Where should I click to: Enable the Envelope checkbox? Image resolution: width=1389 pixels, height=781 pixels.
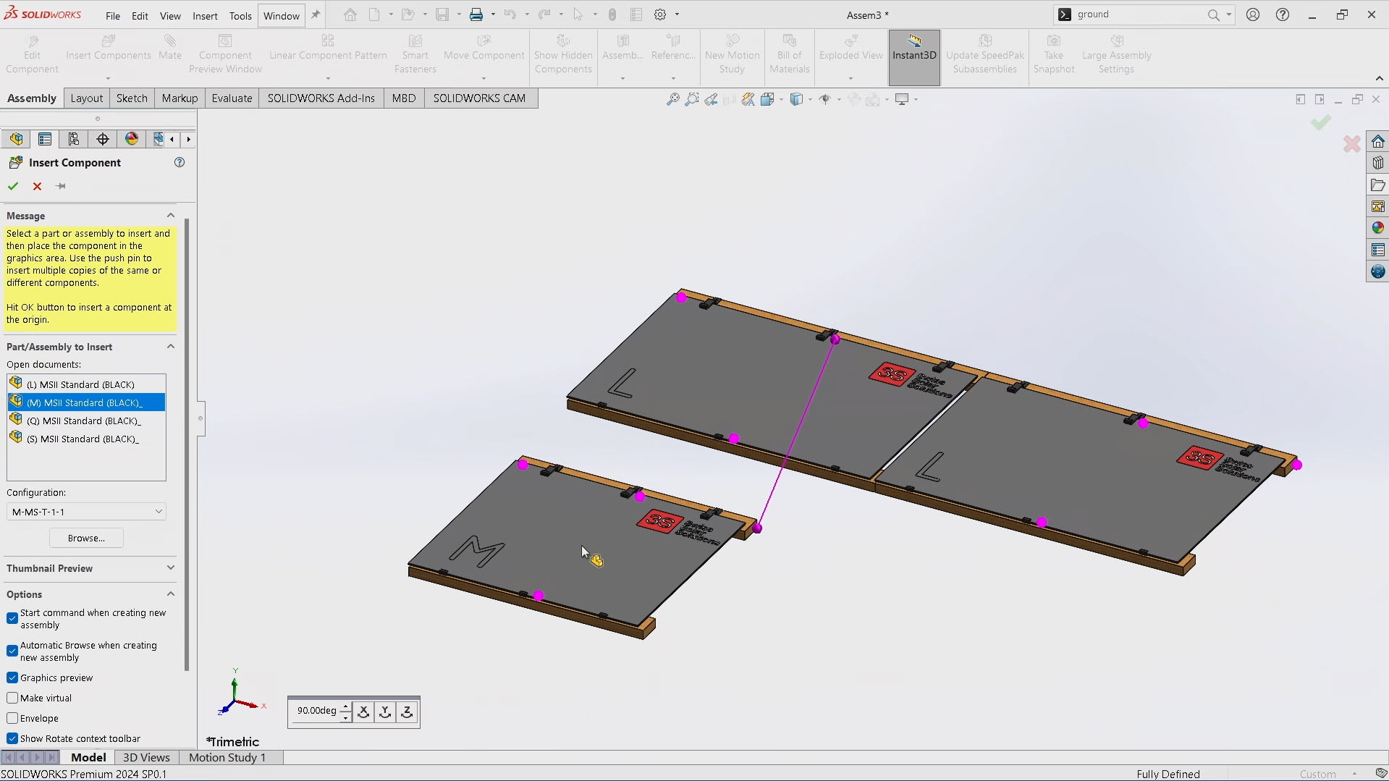coord(12,719)
